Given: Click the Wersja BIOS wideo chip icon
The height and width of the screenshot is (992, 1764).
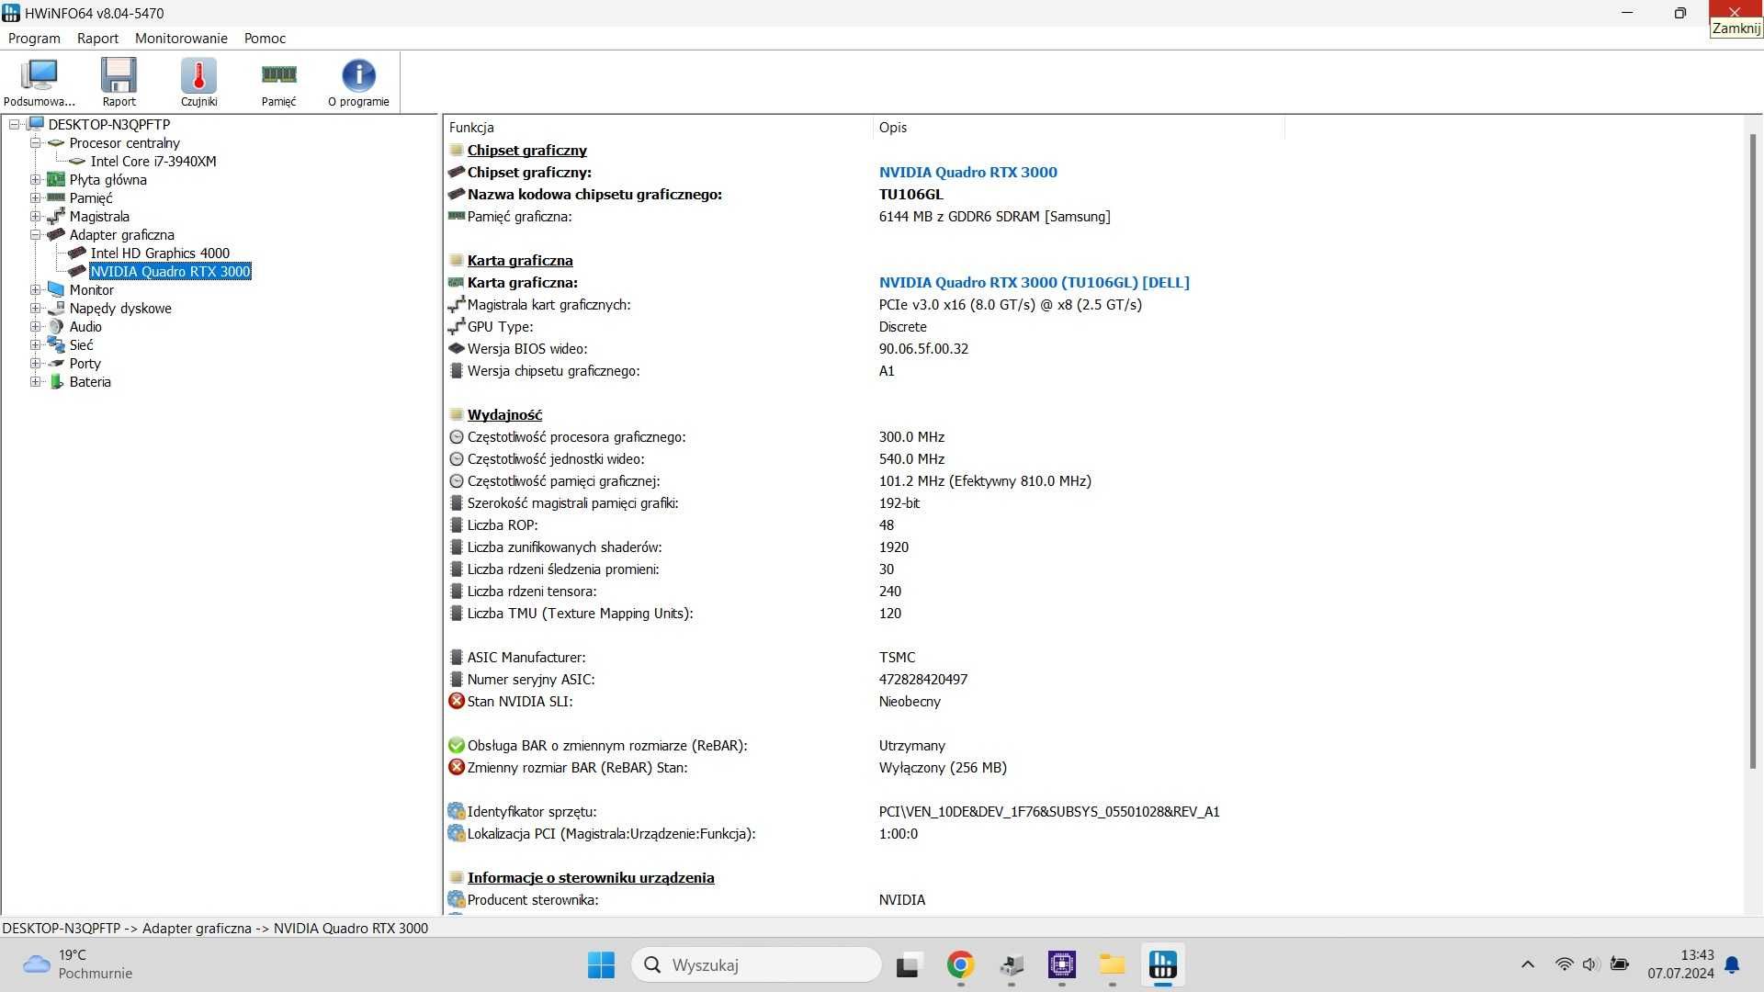Looking at the screenshot, I should pos(456,348).
